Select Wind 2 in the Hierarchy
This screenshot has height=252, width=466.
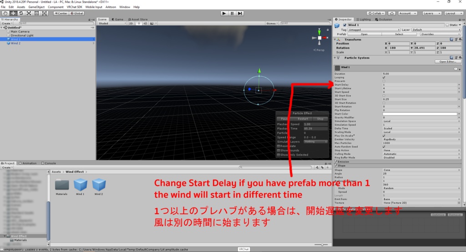16,43
